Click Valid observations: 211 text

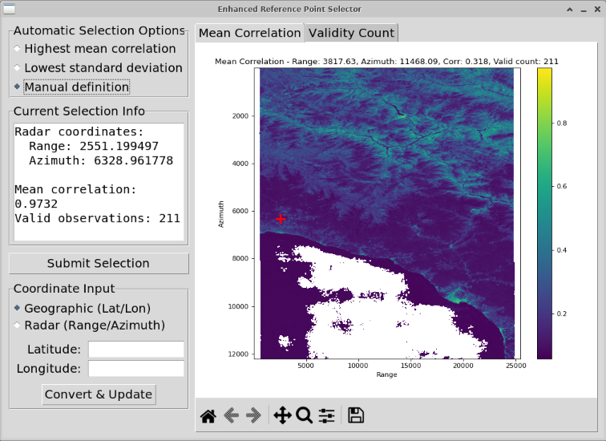(x=98, y=218)
